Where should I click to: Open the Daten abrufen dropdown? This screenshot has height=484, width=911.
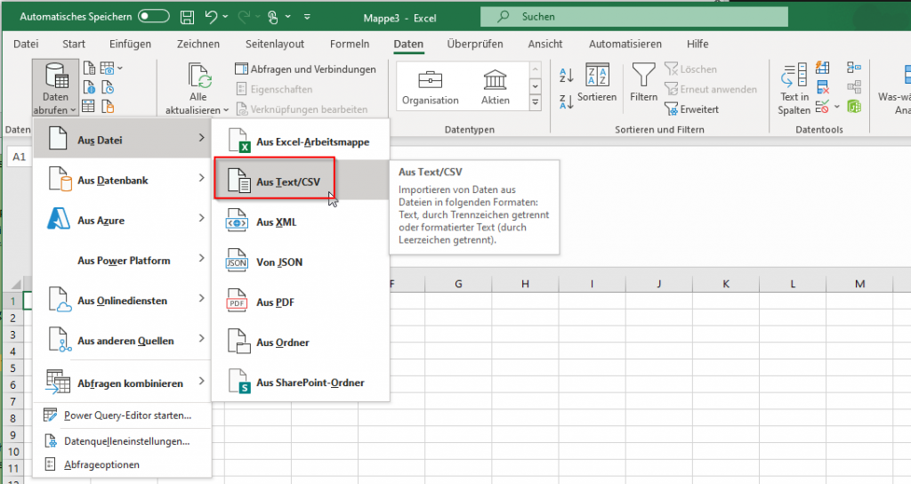coord(55,89)
